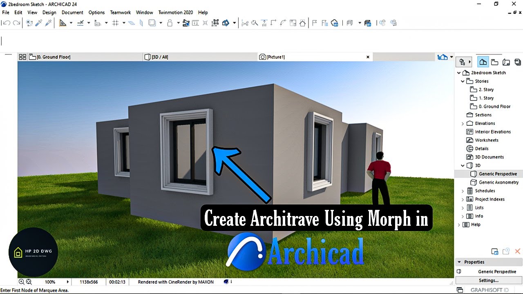
Task: Click the Settings... button
Action: click(x=489, y=281)
